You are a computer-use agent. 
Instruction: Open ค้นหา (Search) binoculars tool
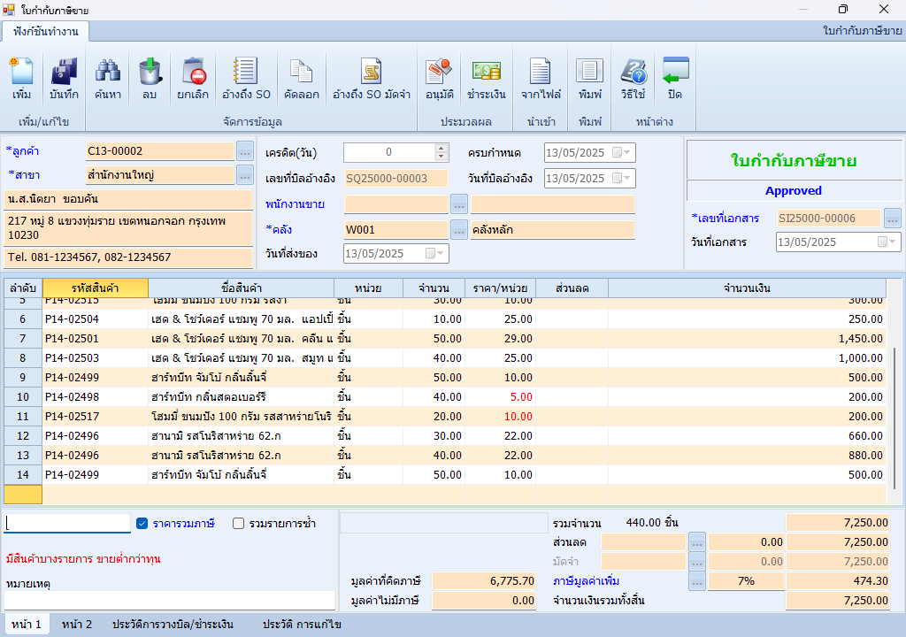tap(108, 78)
